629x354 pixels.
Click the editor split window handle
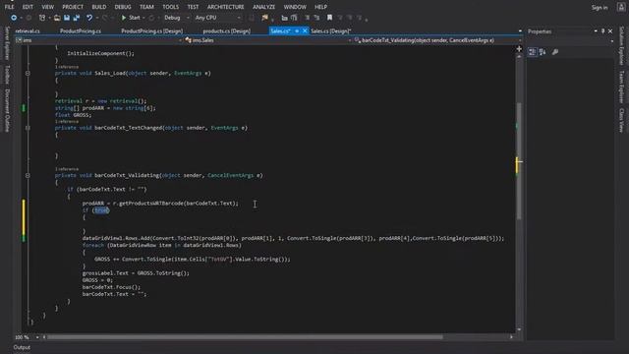519,48
